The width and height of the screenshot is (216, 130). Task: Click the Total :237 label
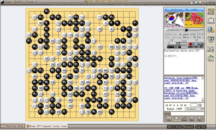pyautogui.click(x=174, y=109)
